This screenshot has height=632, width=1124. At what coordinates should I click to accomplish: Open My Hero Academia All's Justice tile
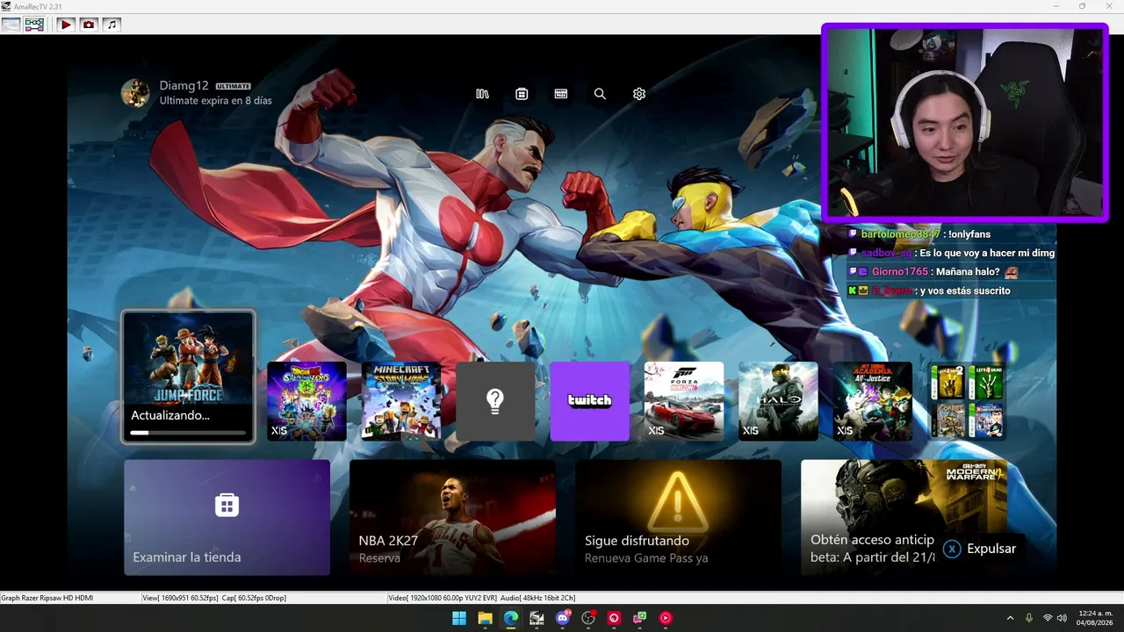[x=873, y=401]
